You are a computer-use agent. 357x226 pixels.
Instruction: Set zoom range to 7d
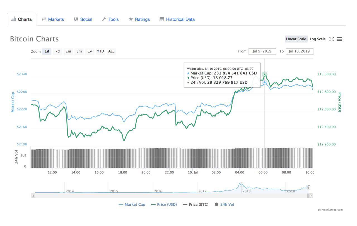(x=57, y=51)
